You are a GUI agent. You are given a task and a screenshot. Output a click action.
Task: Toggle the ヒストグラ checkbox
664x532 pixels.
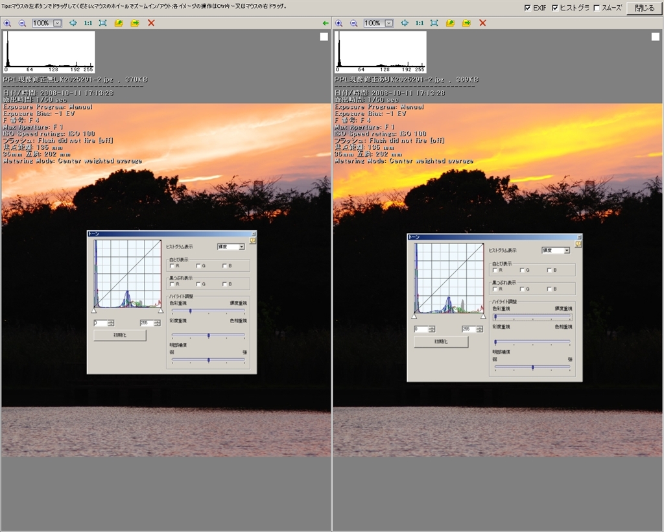555,8
